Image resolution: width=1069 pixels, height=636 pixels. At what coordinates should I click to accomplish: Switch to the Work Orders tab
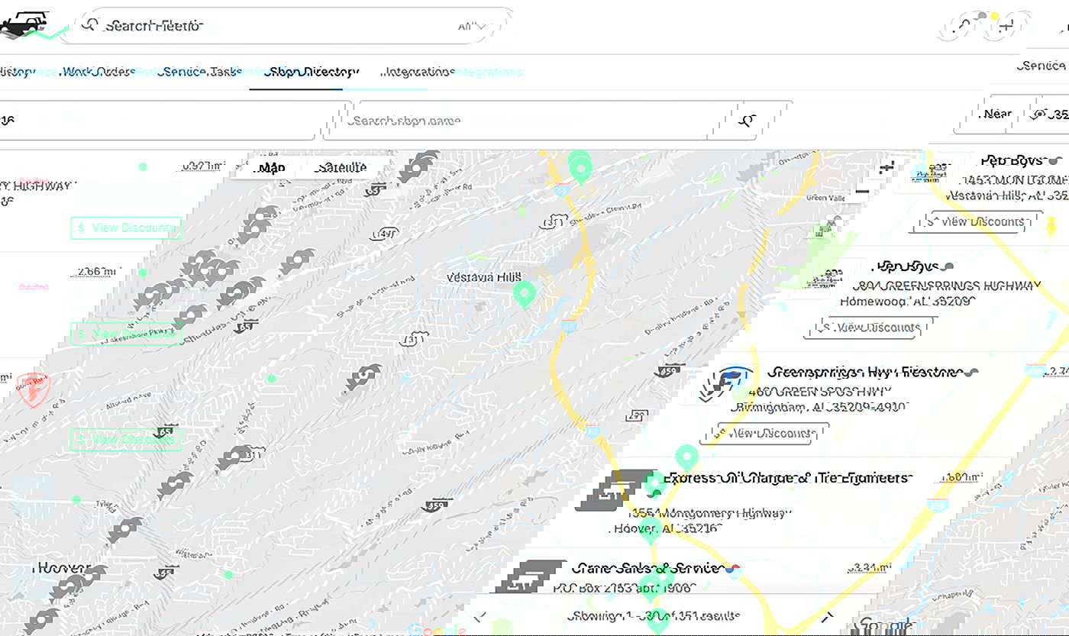click(x=99, y=72)
